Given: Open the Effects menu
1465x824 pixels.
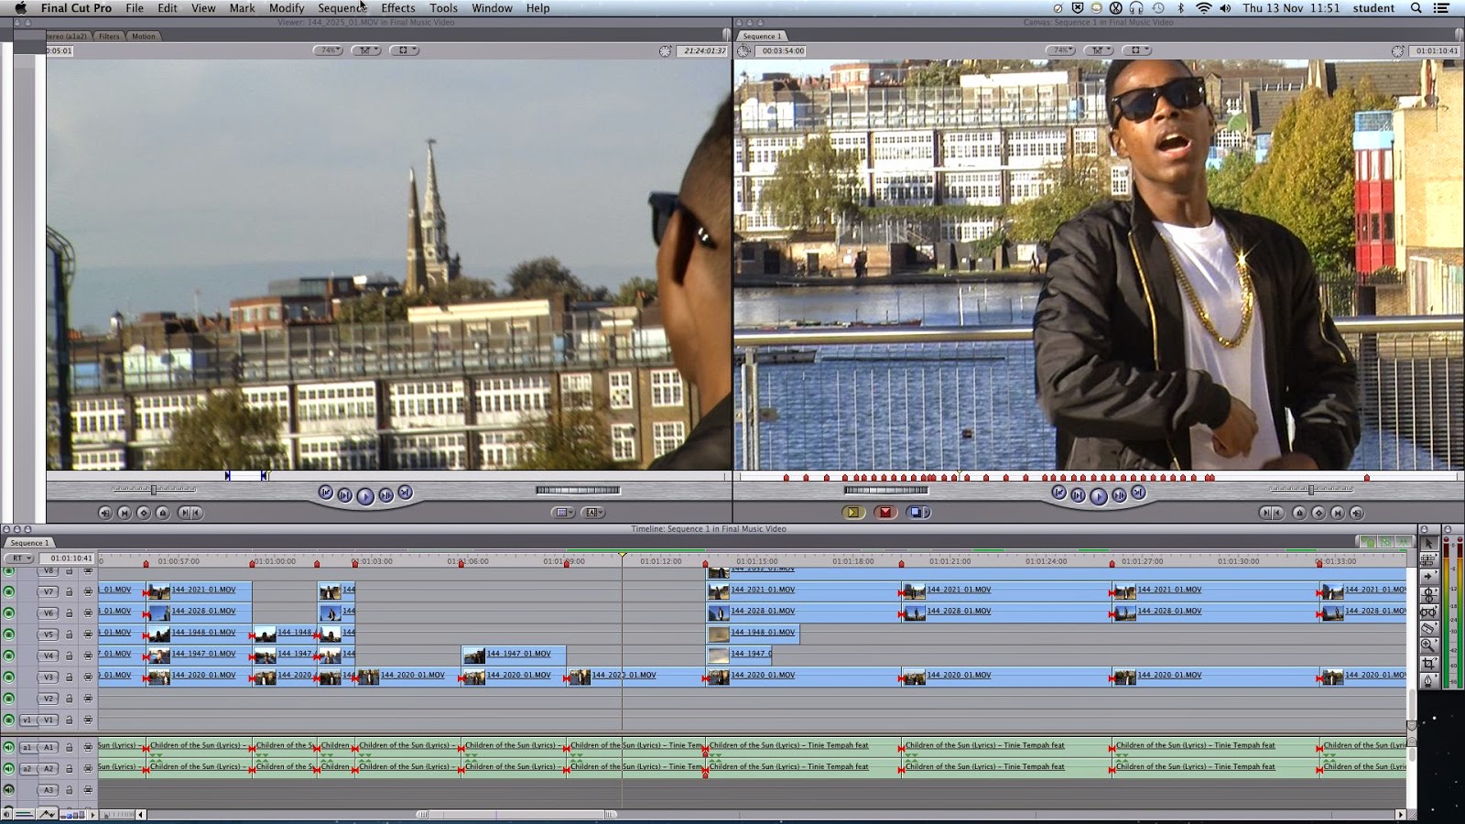Looking at the screenshot, I should point(398,8).
